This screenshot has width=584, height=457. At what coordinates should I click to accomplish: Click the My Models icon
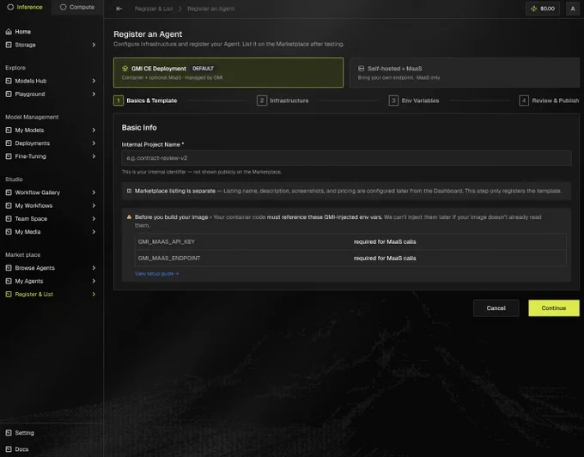(x=9, y=130)
